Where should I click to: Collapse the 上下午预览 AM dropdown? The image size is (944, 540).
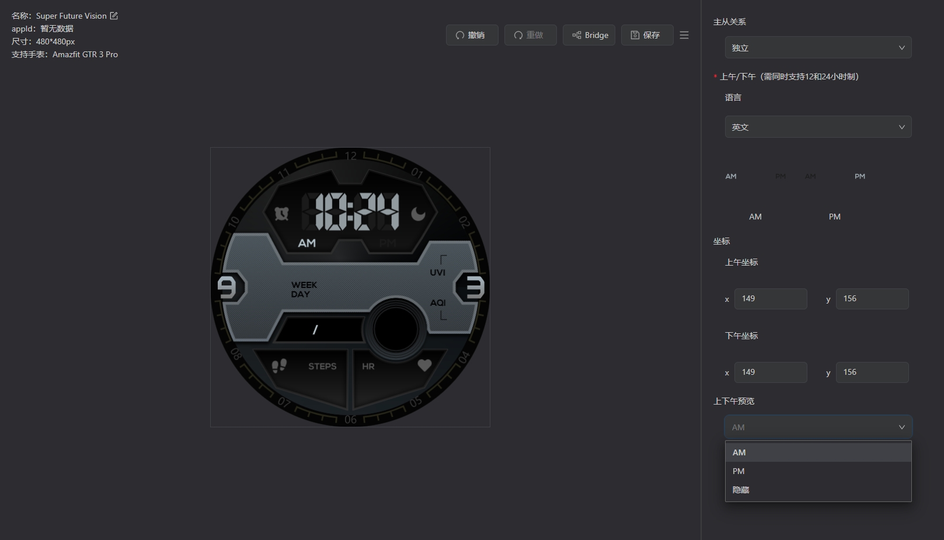[818, 427]
